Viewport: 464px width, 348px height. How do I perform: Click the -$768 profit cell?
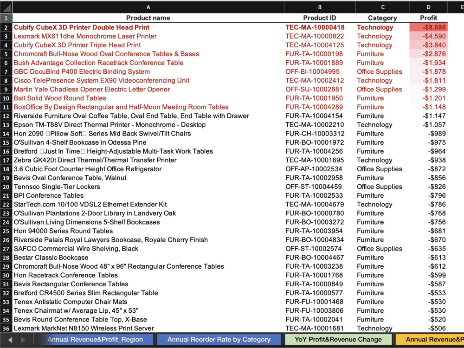click(428, 213)
